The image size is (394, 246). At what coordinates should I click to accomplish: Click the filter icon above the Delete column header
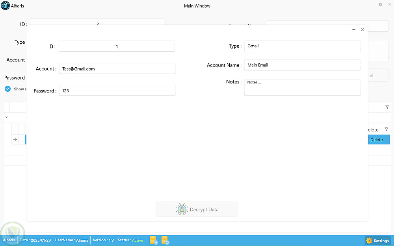pyautogui.click(x=387, y=107)
